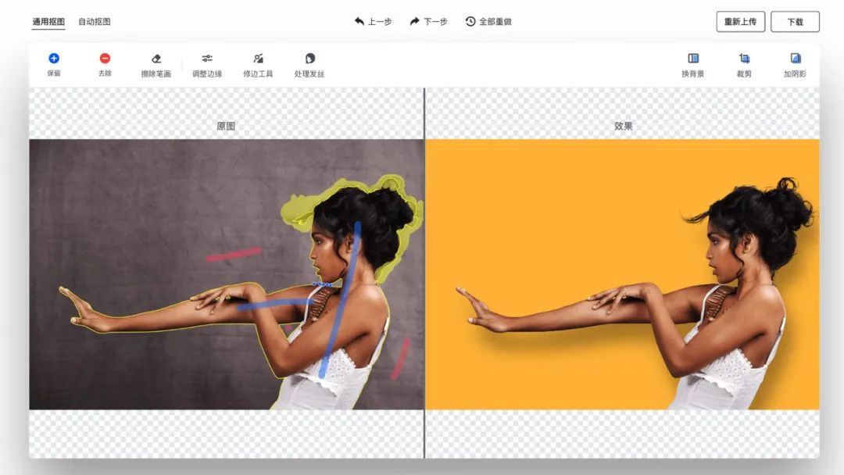This screenshot has height=475, width=844.
Task: Switch to the 通用抠图 tab
Action: pos(48,22)
